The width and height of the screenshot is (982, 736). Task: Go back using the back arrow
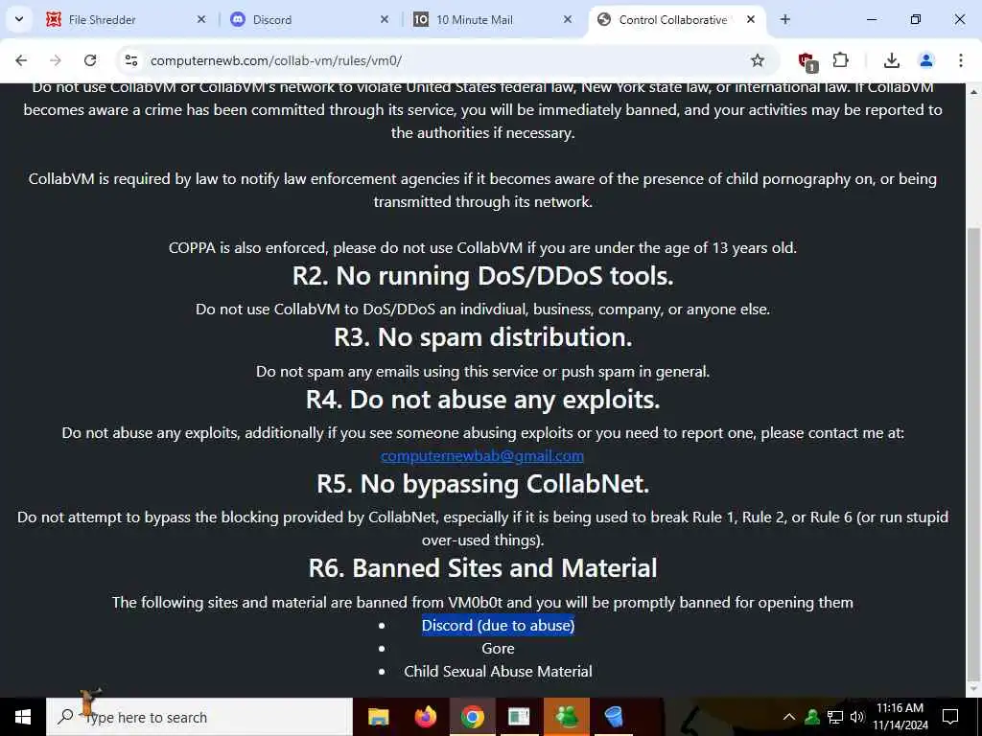point(21,60)
